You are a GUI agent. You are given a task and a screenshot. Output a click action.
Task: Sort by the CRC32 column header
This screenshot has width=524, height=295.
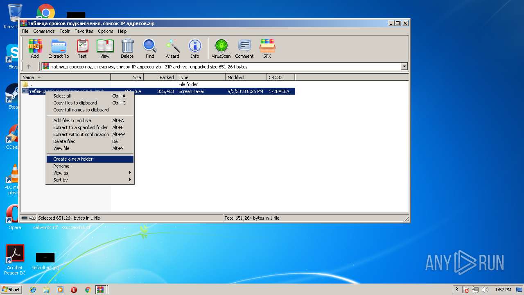pyautogui.click(x=280, y=77)
